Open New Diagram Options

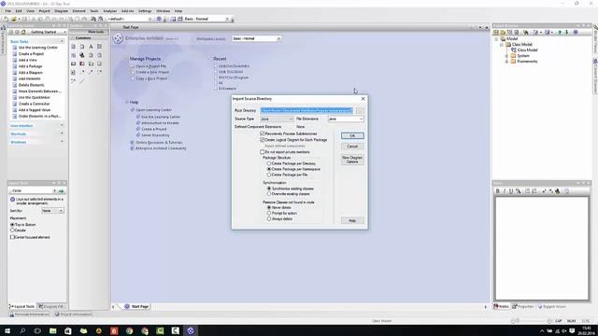[x=352, y=160]
